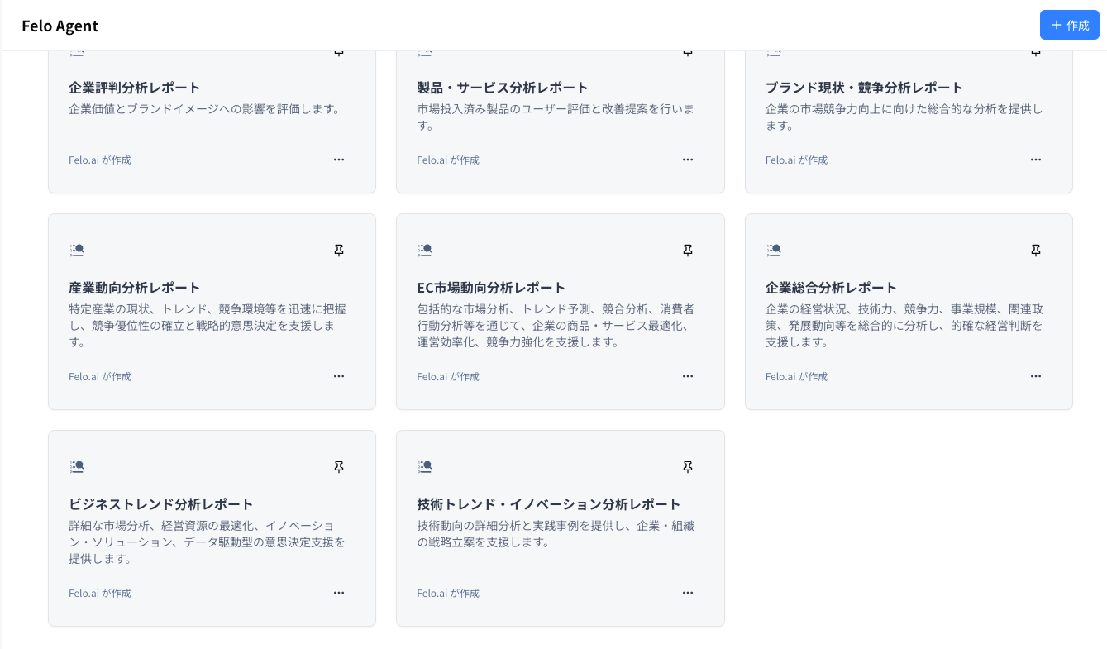
Task: Click the report icon on 産業動向分析レポート card
Action: coord(77,250)
